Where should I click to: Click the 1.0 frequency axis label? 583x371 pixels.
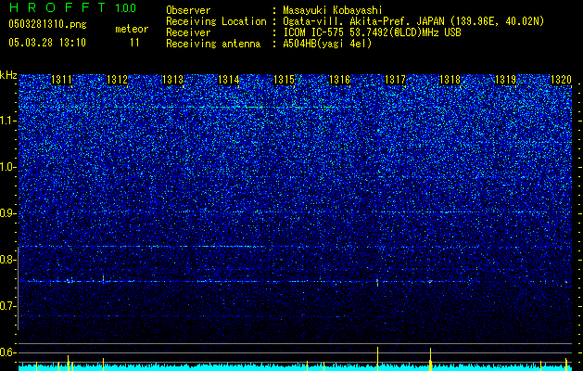pyautogui.click(x=7, y=167)
